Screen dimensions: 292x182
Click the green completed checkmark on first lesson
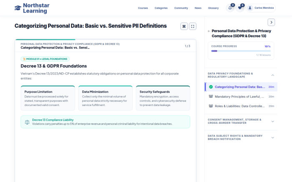coord(211,87)
